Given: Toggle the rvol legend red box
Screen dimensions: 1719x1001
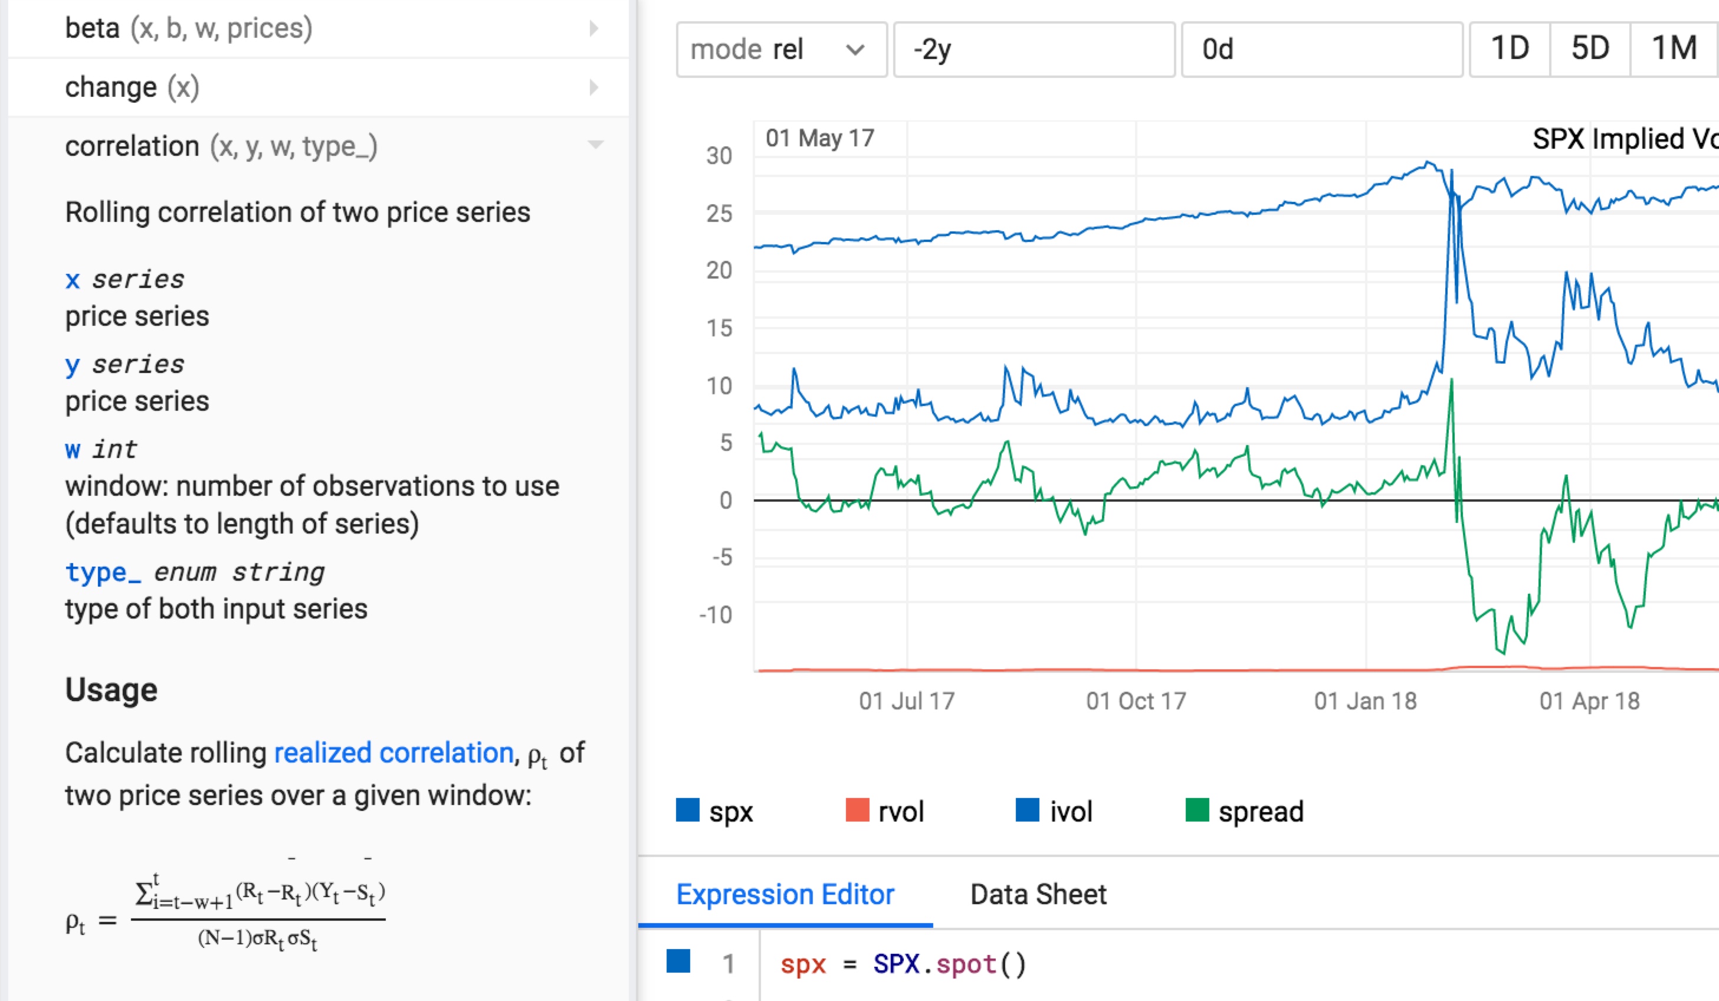Looking at the screenshot, I should click(858, 810).
